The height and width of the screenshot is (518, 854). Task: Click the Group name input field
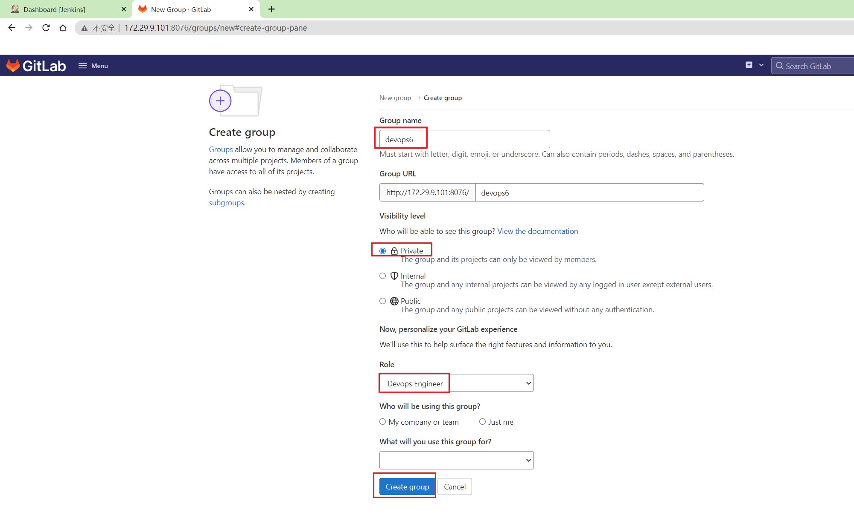point(464,139)
